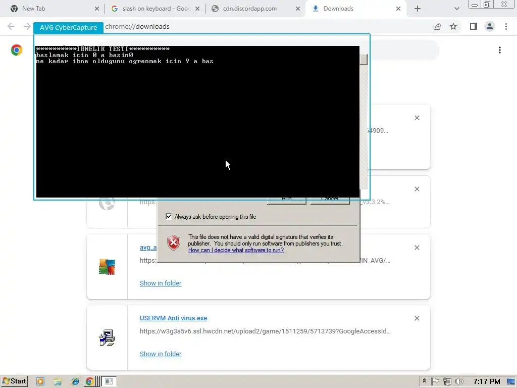The height and width of the screenshot is (388, 517).
Task: Go back to previous page
Action: click(11, 26)
